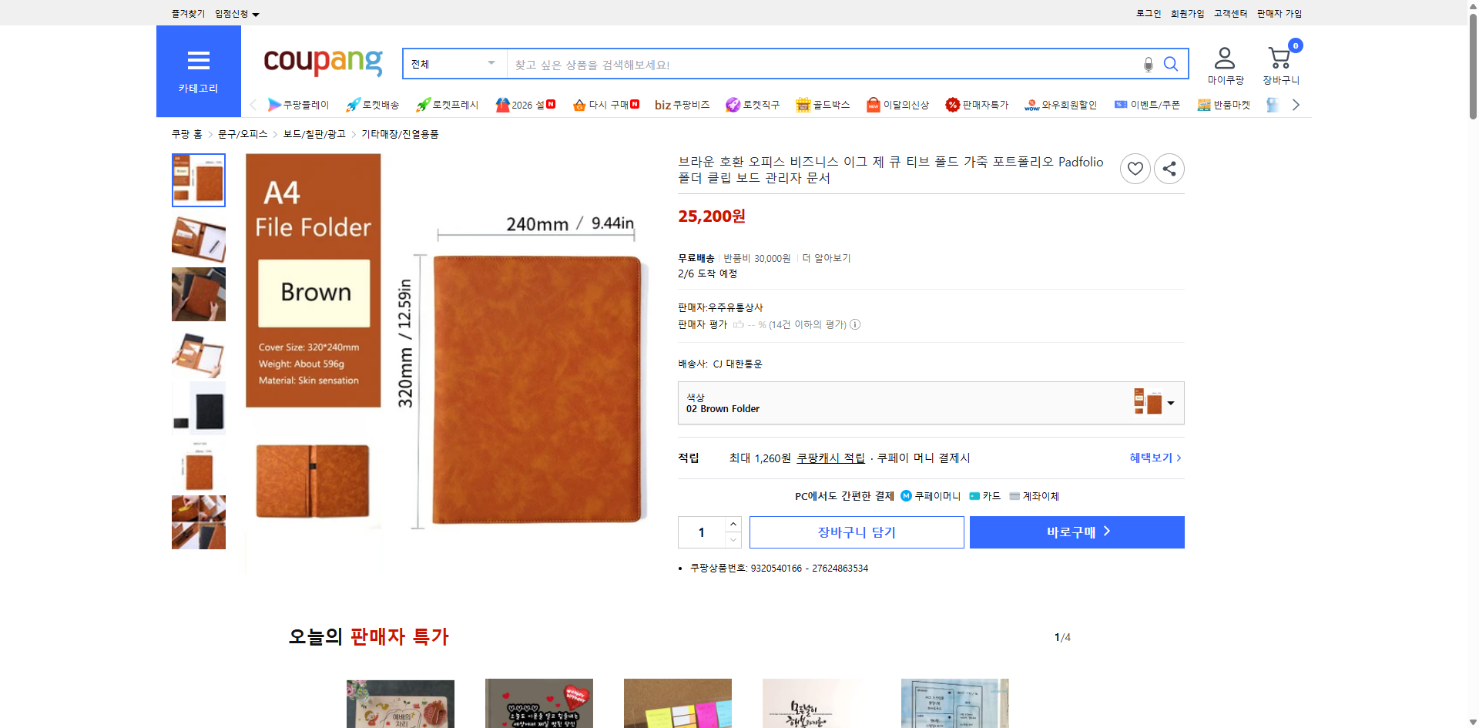Screen dimensions: 1479x728
Task: Click the search magnifier icon
Action: tap(1171, 64)
